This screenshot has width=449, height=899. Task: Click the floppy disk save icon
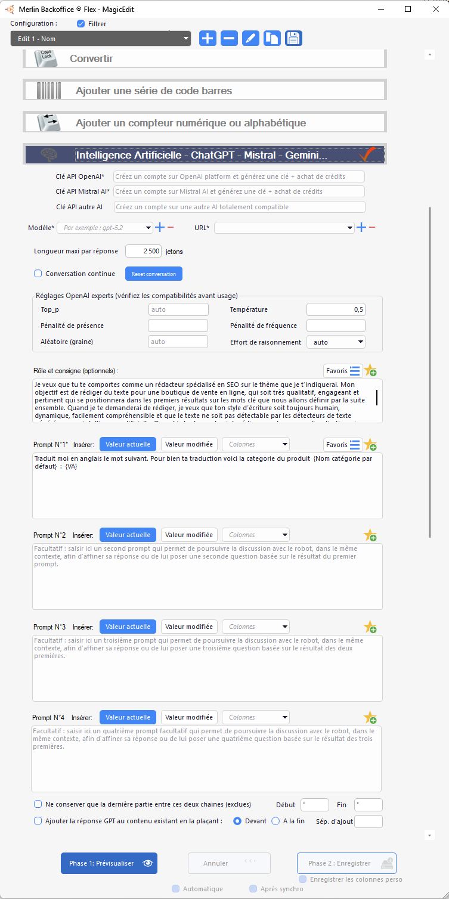click(x=293, y=39)
